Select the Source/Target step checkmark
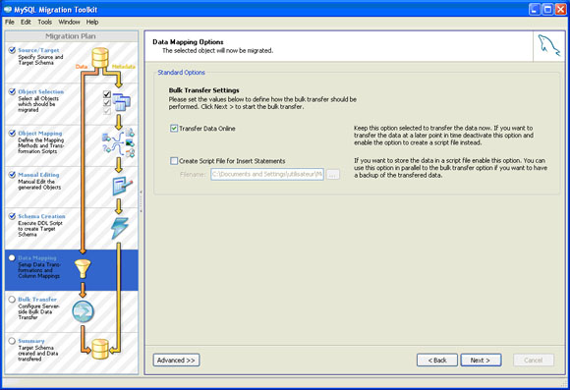This screenshot has width=570, height=390. 12,50
